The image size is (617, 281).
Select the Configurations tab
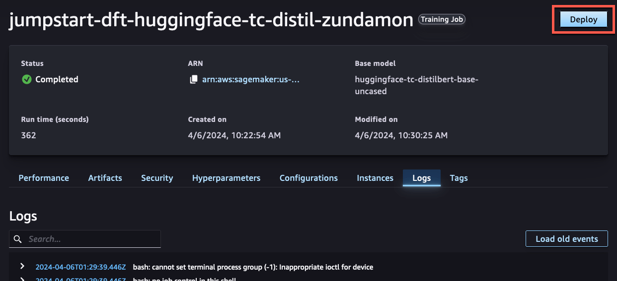308,178
